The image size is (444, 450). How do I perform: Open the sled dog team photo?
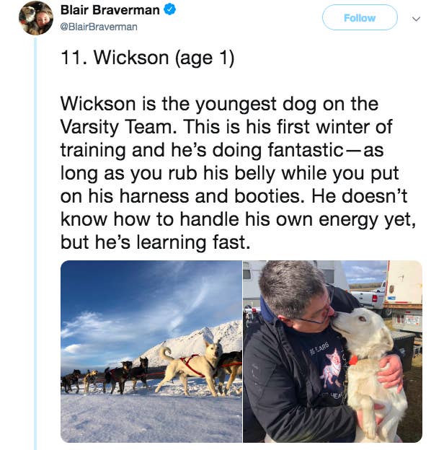coord(151,351)
